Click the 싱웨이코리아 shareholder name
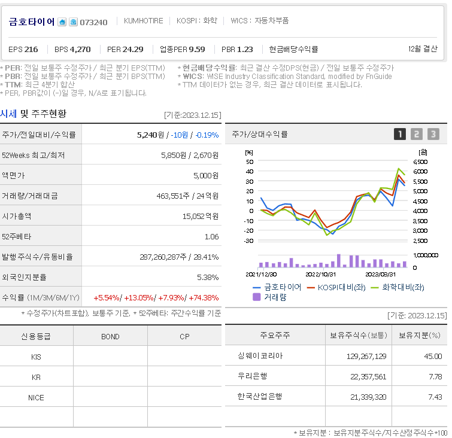Screen dimensions: 452x438 click(260, 356)
